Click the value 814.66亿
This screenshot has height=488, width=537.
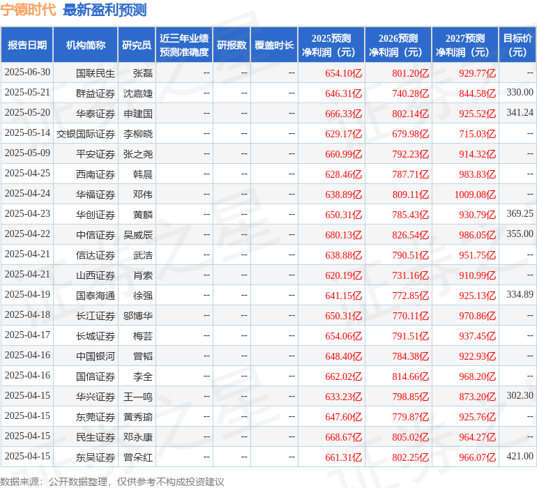tap(410, 376)
